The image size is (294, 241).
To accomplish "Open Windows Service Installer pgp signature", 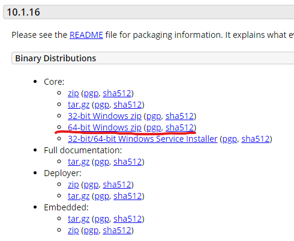I will click(230, 139).
